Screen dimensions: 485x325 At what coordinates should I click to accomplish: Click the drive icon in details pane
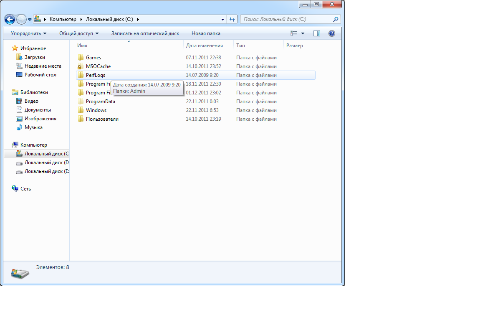click(20, 273)
